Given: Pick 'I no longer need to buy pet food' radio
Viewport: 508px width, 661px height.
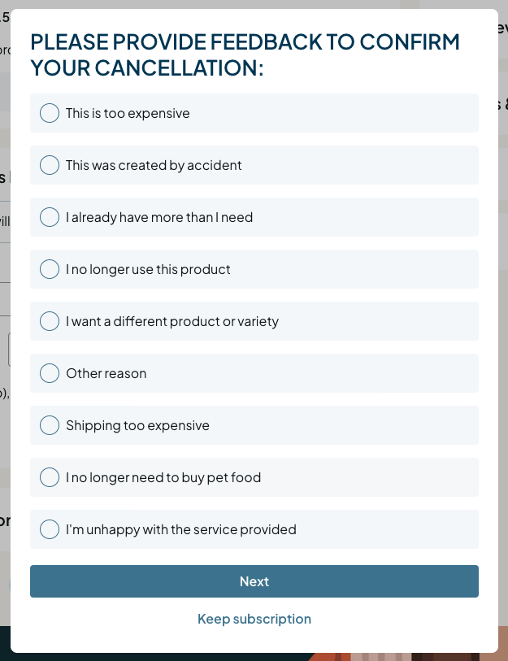Looking at the screenshot, I should [50, 477].
